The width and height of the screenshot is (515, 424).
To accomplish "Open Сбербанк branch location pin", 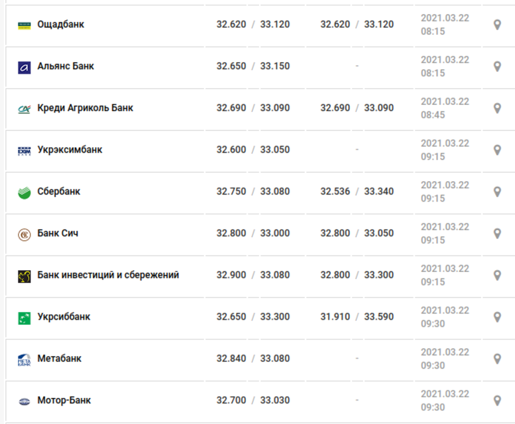I will [497, 191].
